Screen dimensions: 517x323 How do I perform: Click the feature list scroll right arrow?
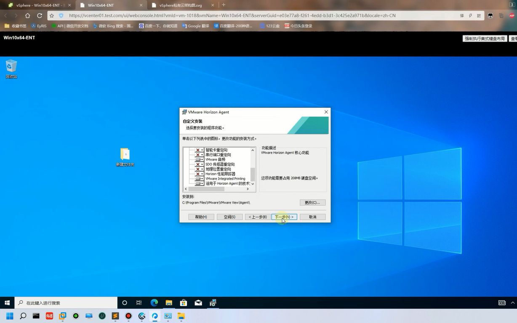pos(248,189)
